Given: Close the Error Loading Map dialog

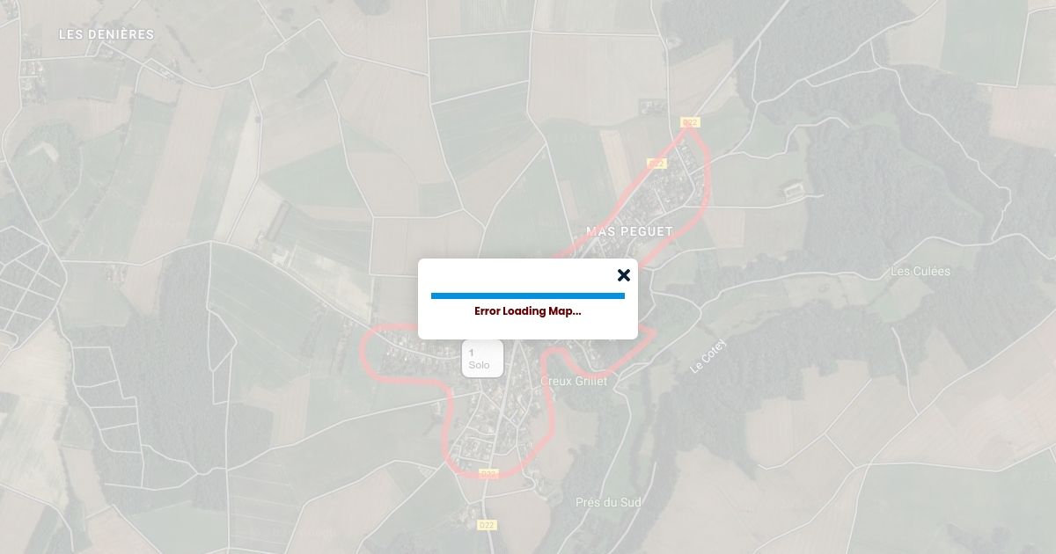Looking at the screenshot, I should tap(624, 275).
